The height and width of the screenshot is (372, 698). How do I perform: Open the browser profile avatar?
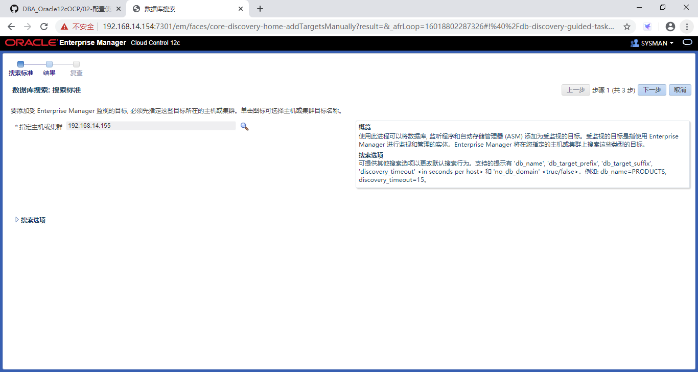tap(670, 27)
